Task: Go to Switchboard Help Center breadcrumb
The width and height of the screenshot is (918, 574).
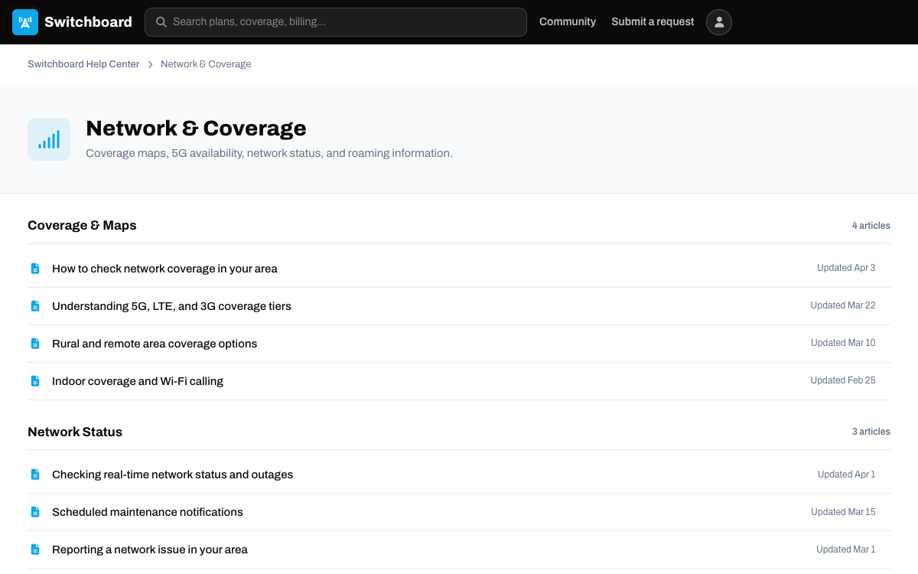Action: (83, 64)
